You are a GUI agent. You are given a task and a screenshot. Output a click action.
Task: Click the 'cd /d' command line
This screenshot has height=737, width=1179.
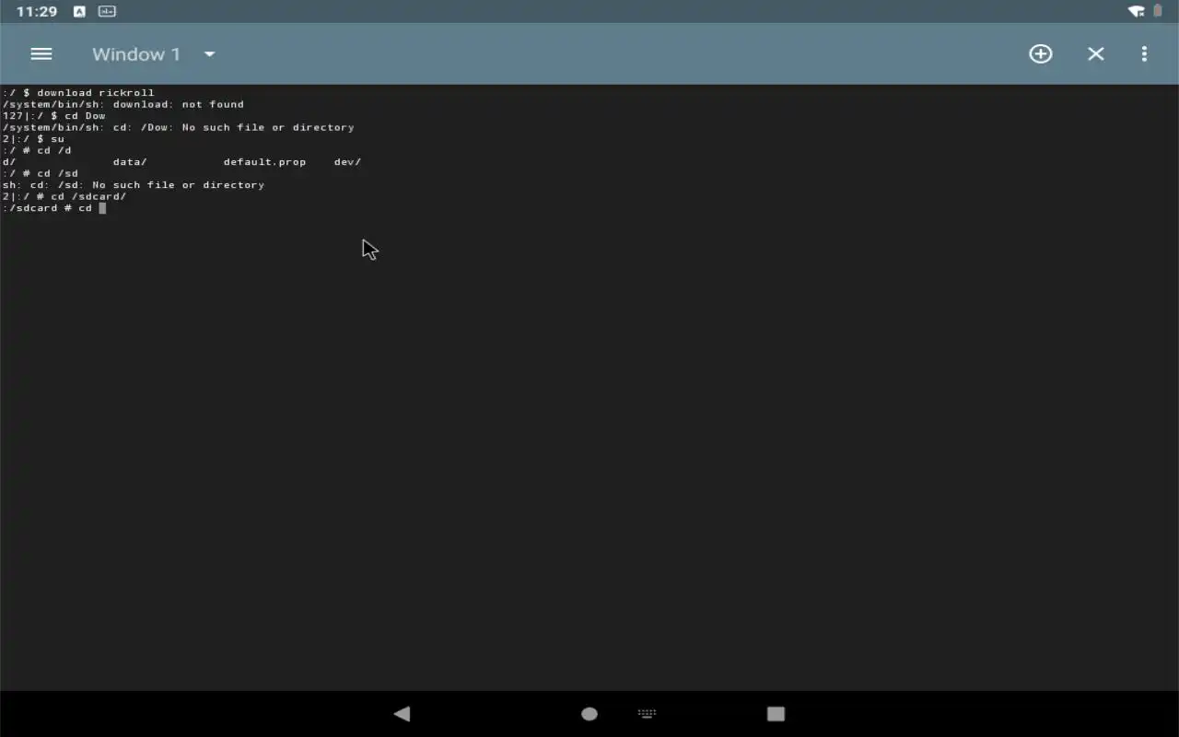(37, 150)
